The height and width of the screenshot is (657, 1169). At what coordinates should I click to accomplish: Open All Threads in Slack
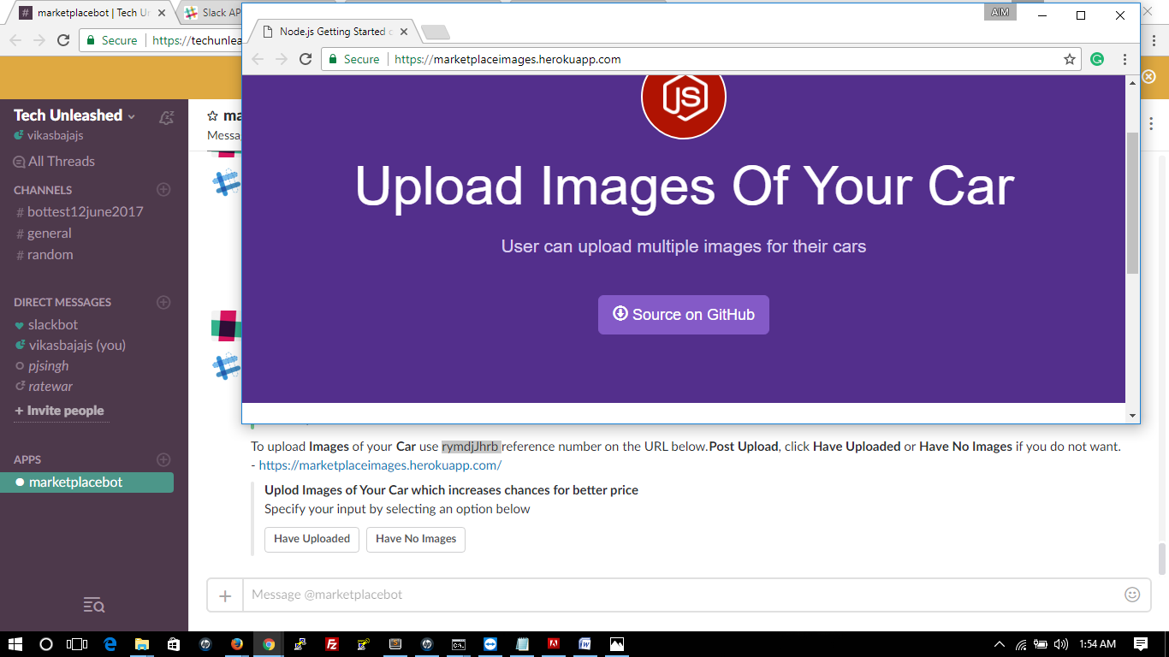pos(54,161)
